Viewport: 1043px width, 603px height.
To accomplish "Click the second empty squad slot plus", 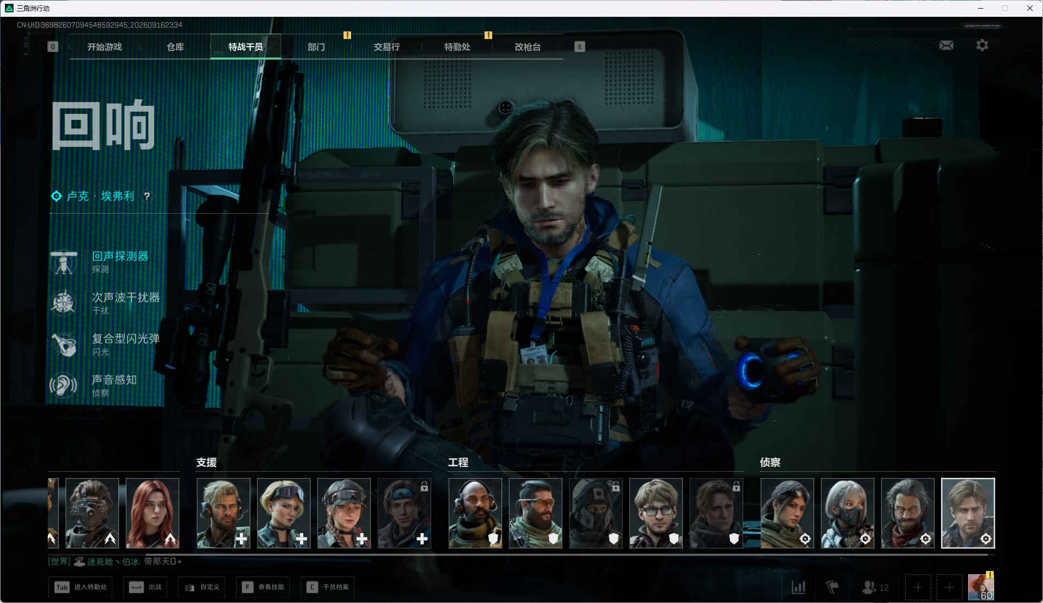I will [x=949, y=587].
